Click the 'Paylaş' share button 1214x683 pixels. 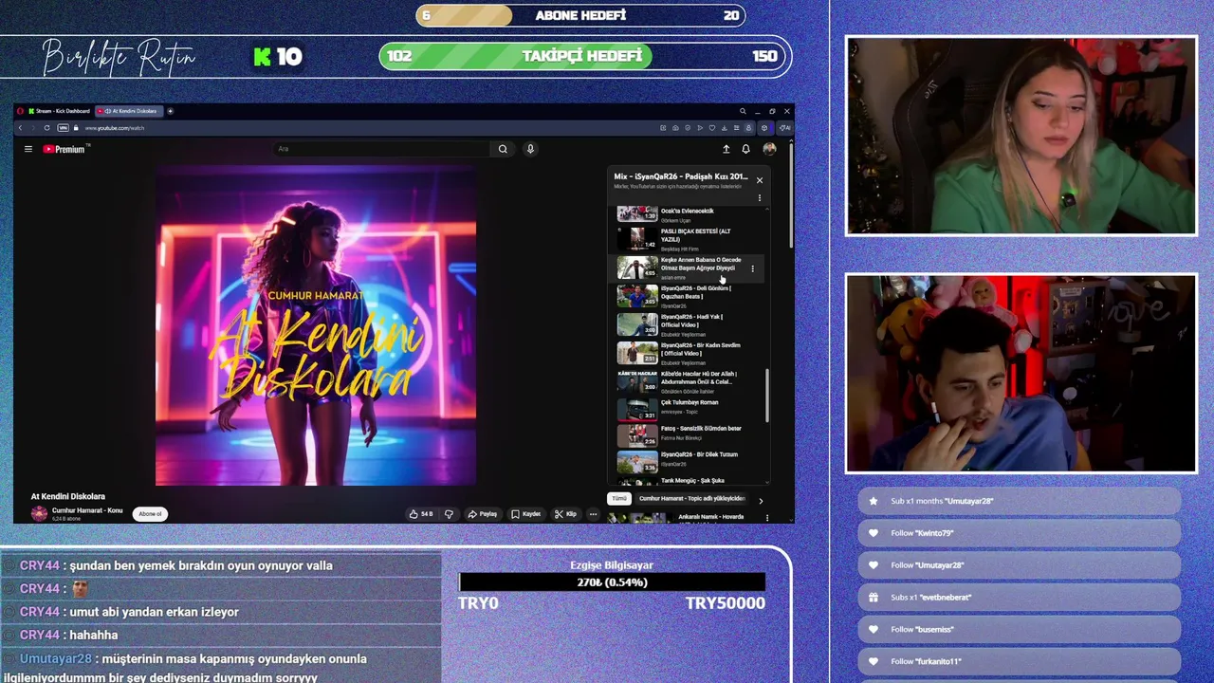coord(483,514)
